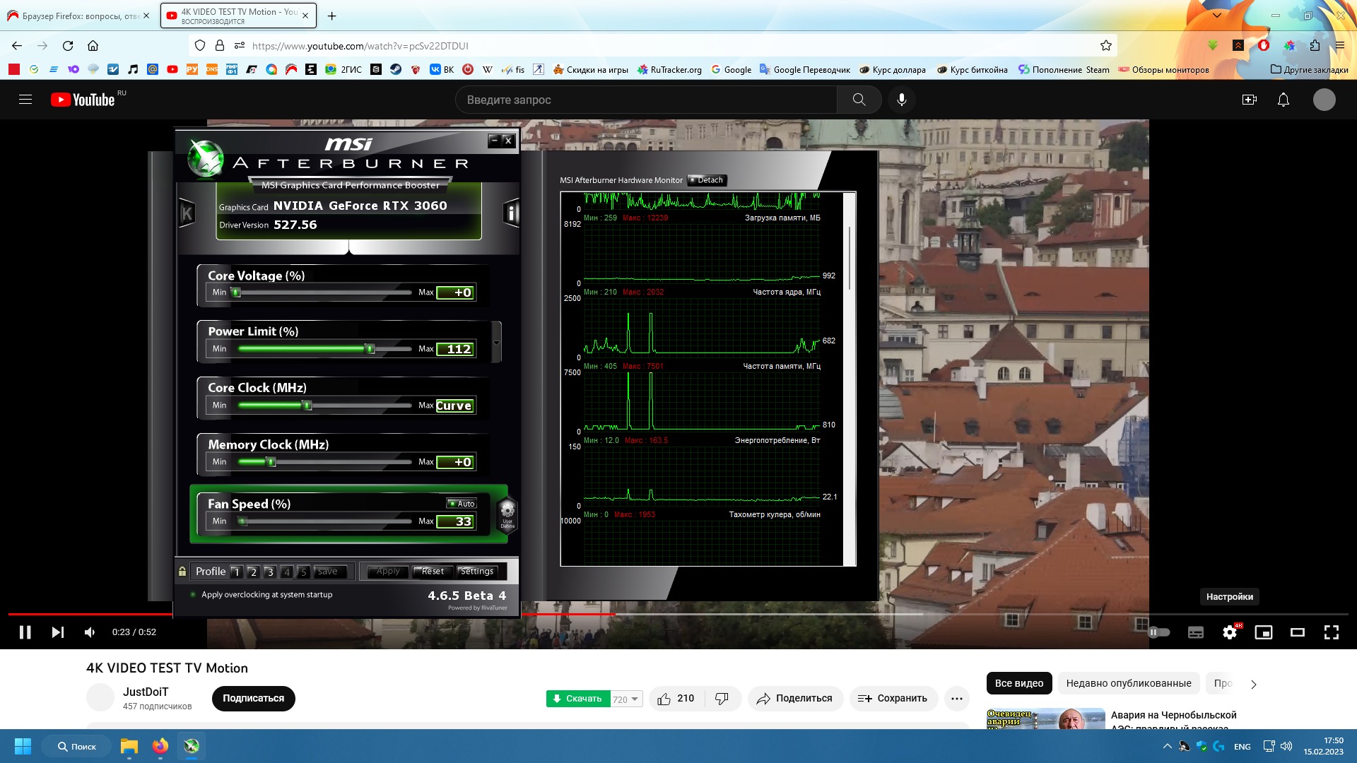This screenshot has width=1357, height=763.
Task: Toggle apply overclocking at system startup
Action: (194, 595)
